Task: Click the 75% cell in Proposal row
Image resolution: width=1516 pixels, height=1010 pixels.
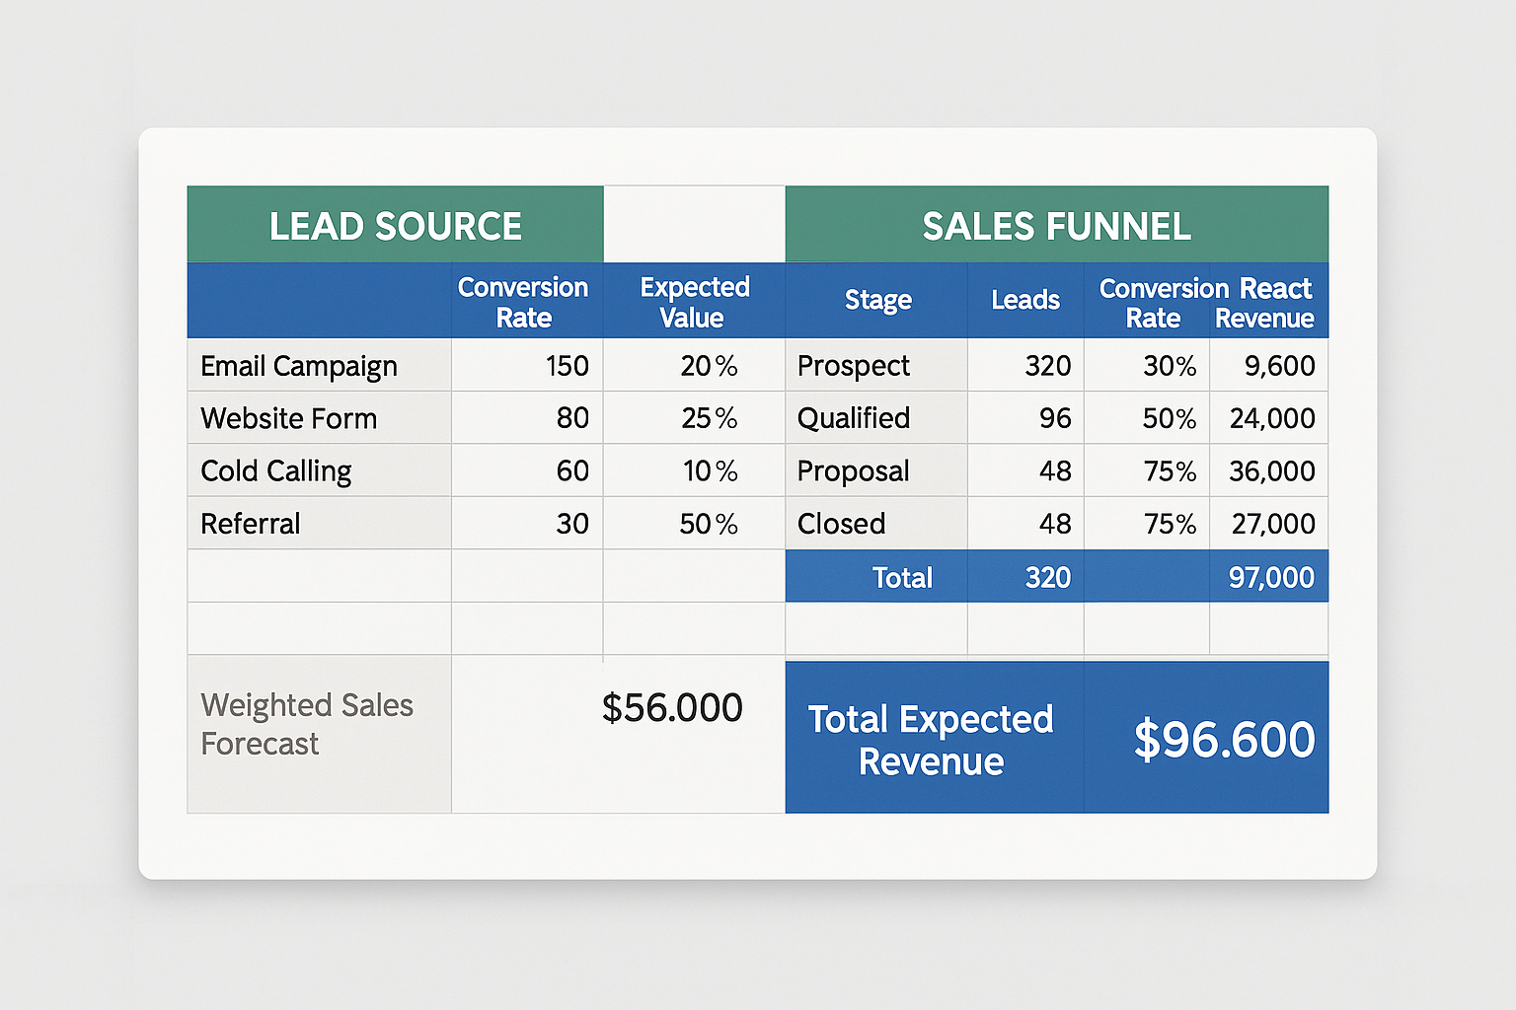Action: coord(1147,470)
